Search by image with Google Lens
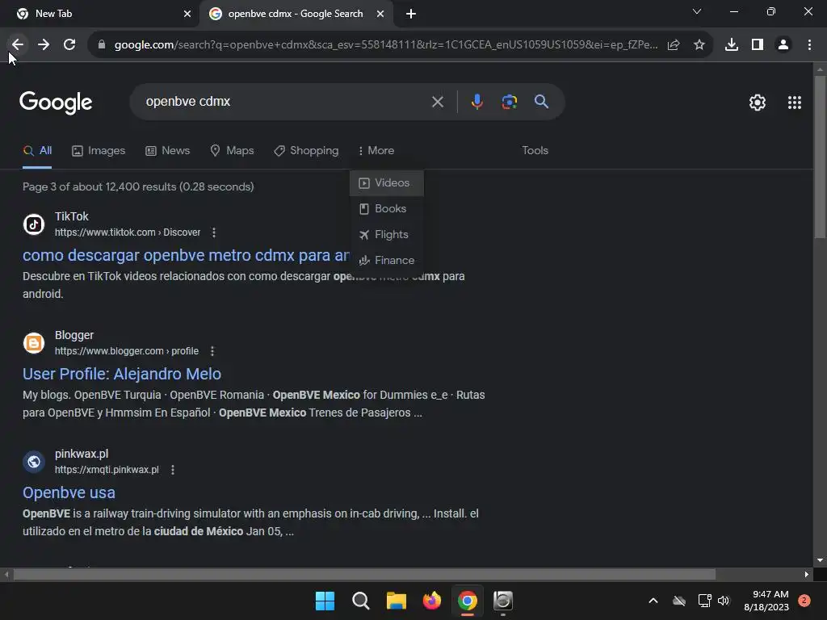This screenshot has height=620, width=827. pos(510,102)
